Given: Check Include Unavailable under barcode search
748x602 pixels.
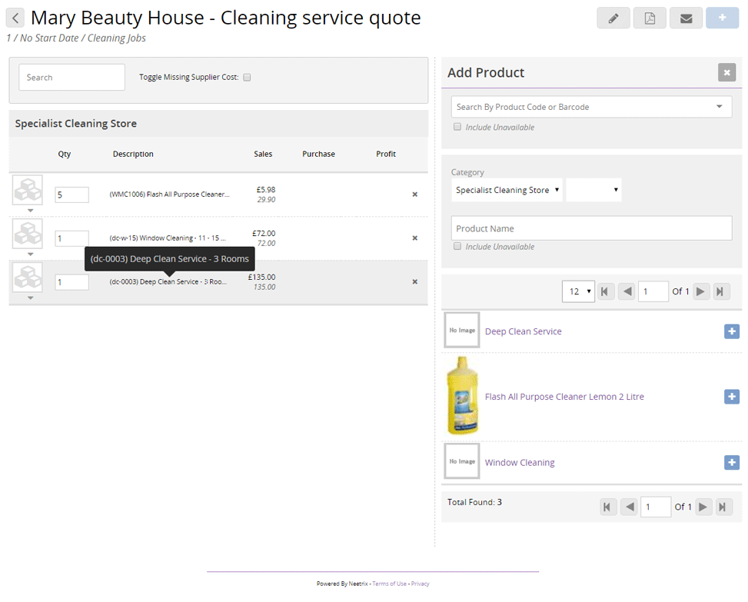Looking at the screenshot, I should point(457,127).
